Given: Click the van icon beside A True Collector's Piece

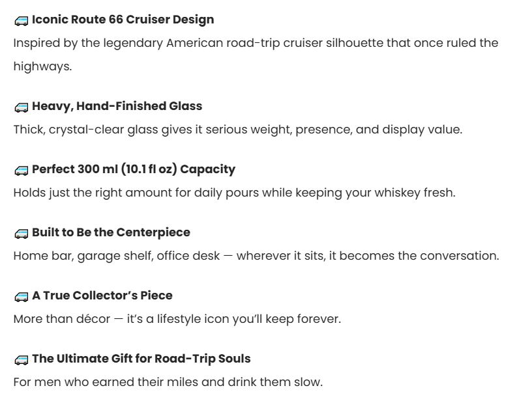Looking at the screenshot, I should [22, 296].
